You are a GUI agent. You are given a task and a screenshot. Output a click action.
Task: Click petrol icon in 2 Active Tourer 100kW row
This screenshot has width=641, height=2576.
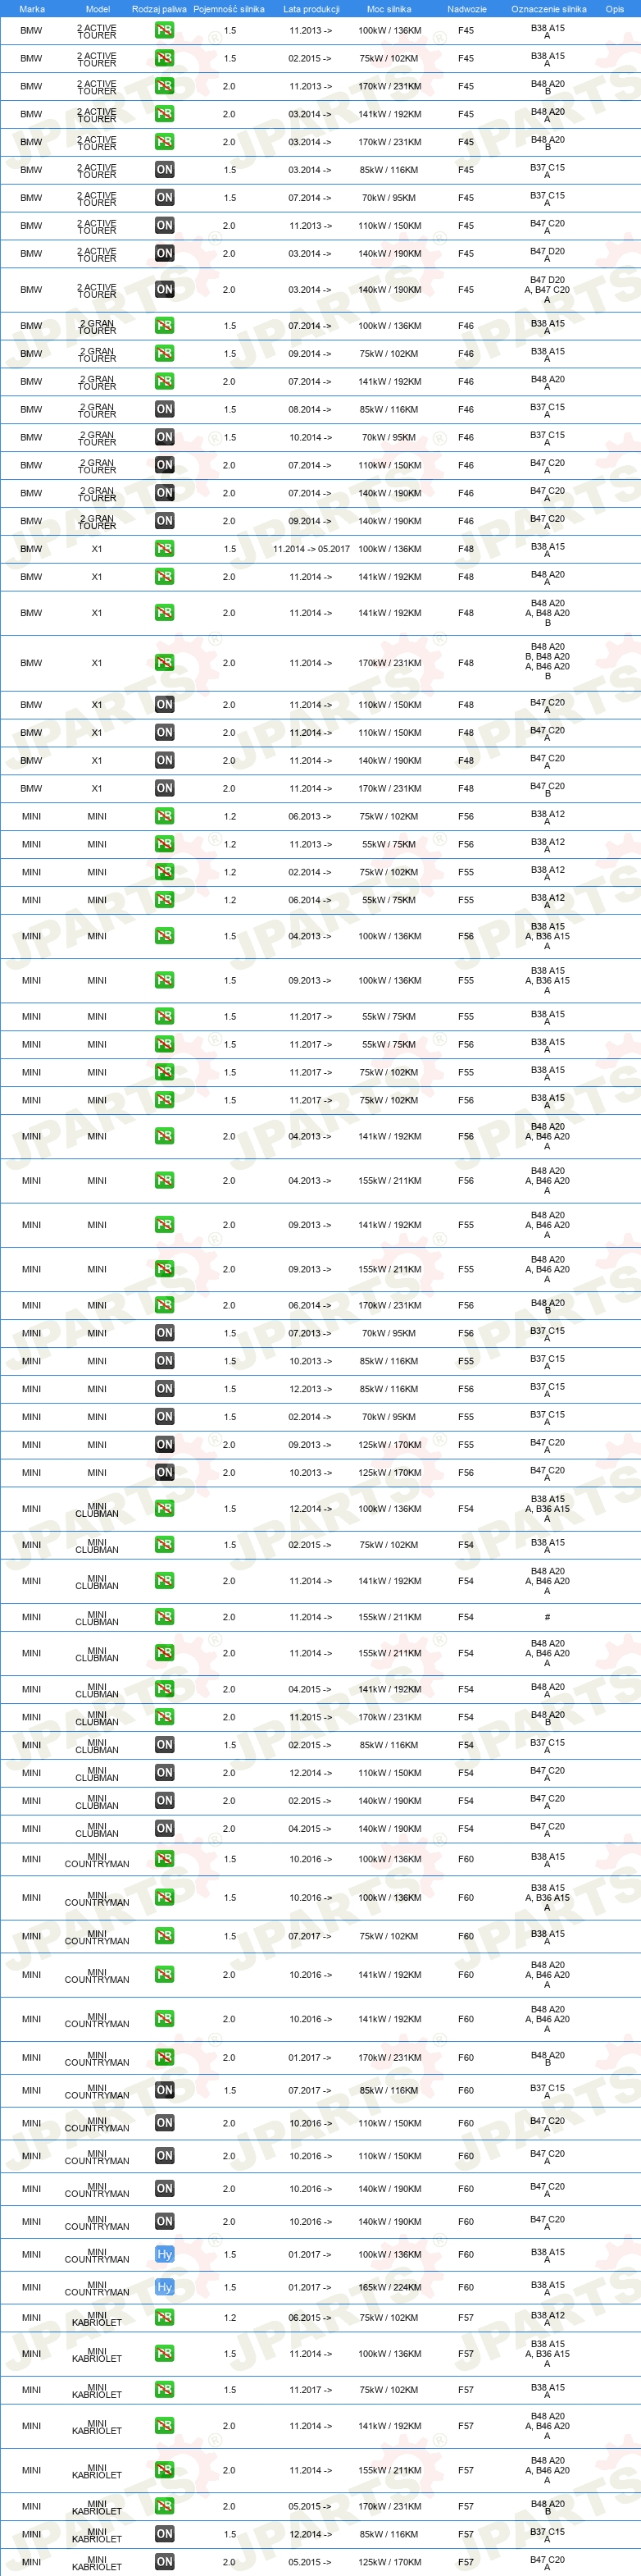(x=165, y=30)
